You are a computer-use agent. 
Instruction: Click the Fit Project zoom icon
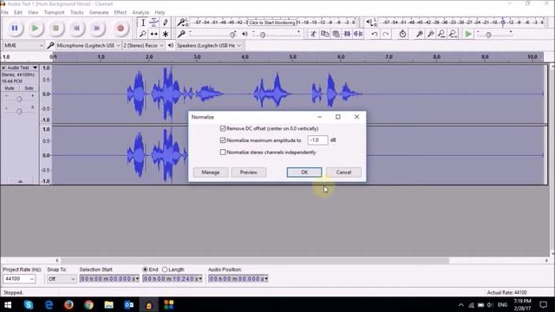453,34
